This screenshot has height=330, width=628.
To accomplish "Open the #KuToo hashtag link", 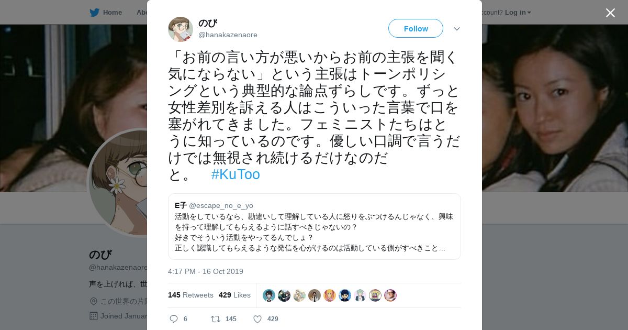I will point(235,174).
